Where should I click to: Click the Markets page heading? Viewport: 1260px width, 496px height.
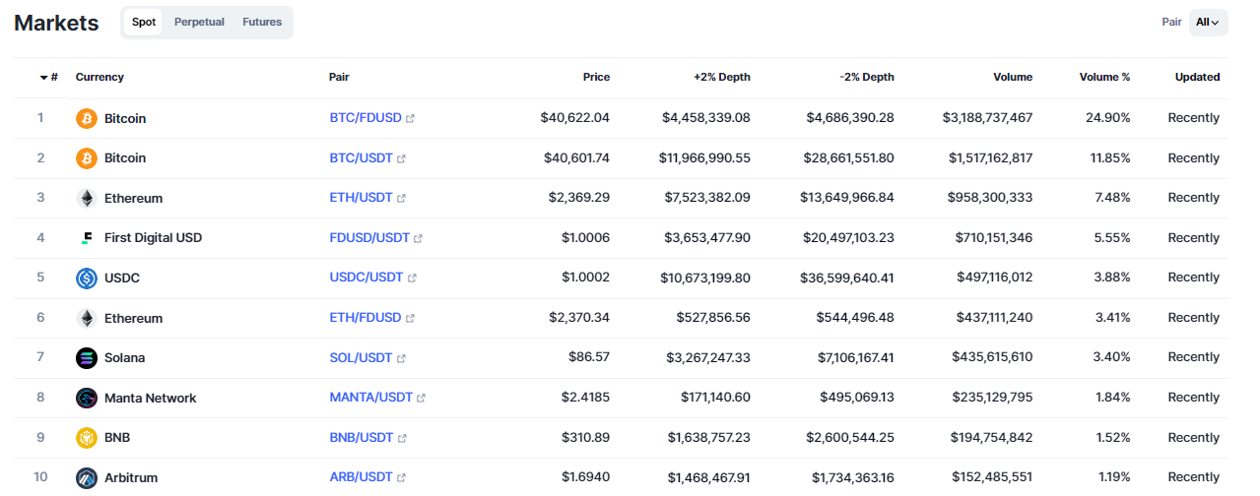56,23
